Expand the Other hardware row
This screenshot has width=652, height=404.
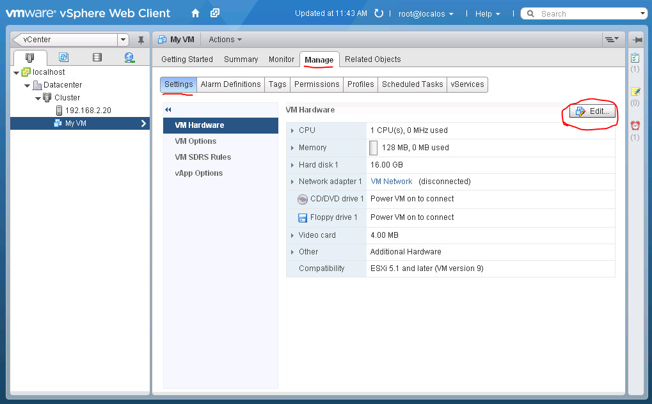click(292, 252)
